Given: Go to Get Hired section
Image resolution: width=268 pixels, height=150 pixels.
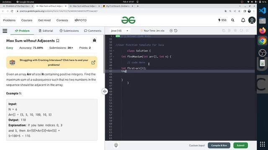Looking at the screenshot, I should [x=44, y=20].
